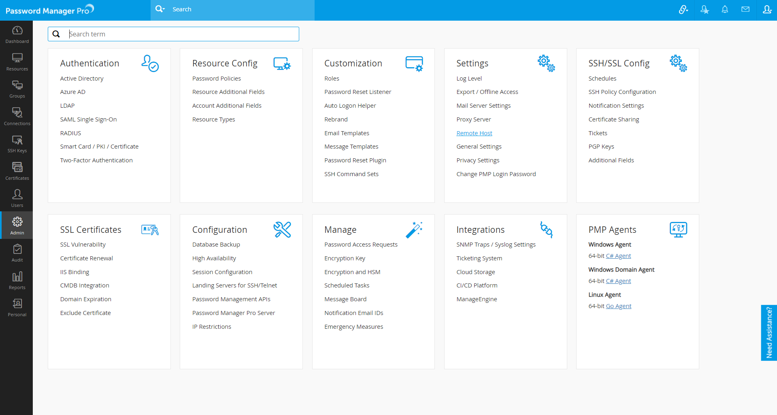Screen dimensions: 777x415
Task: Open the Remote Host settings link
Action: (474, 133)
